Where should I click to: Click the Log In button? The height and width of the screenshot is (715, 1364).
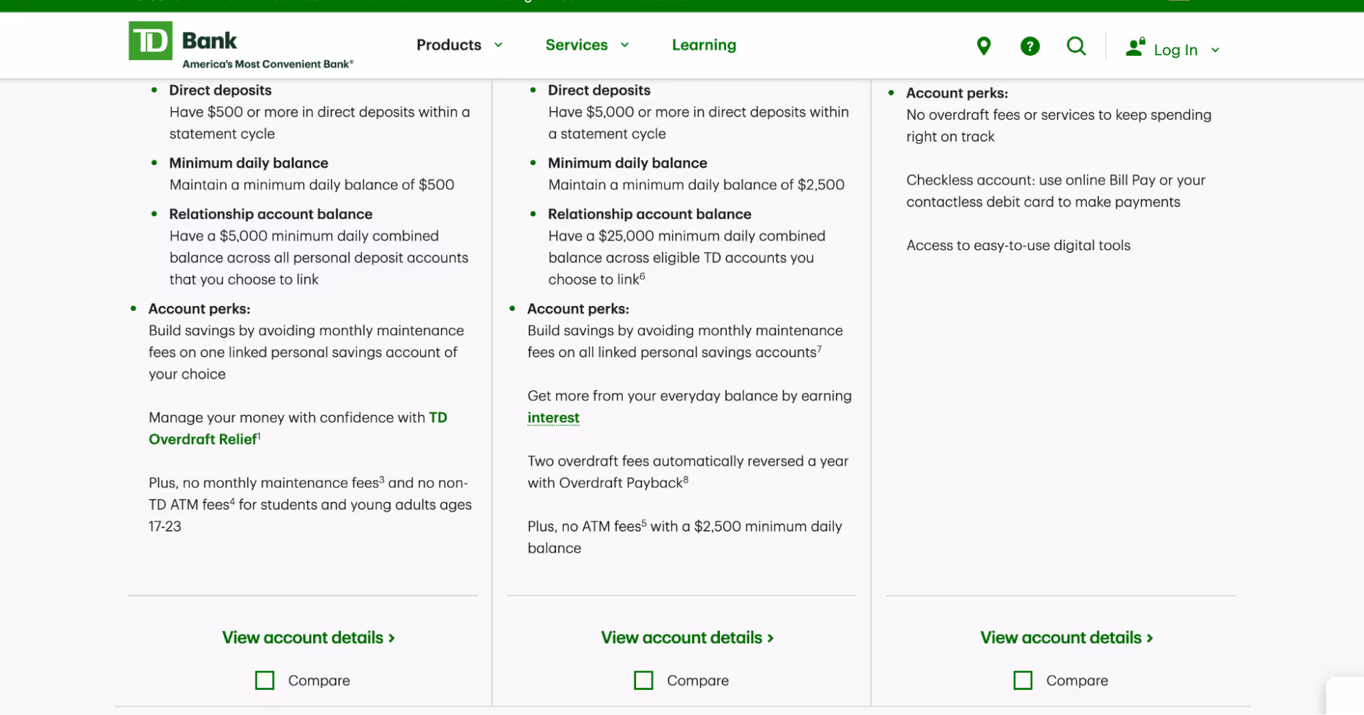1176,49
